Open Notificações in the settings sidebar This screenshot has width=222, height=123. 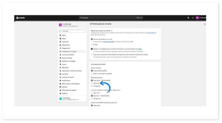67,80
